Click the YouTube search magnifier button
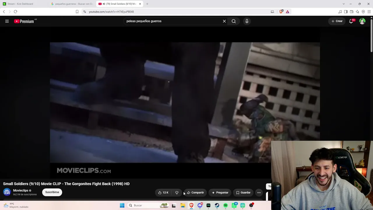Image resolution: width=373 pixels, height=210 pixels. (x=234, y=21)
